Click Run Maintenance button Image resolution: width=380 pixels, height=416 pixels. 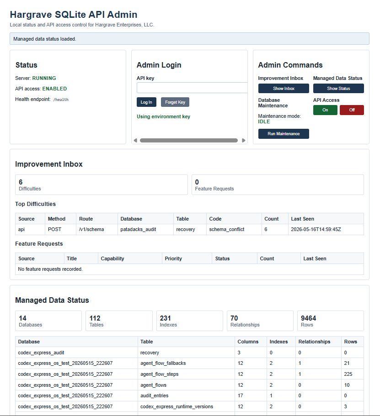click(x=284, y=134)
